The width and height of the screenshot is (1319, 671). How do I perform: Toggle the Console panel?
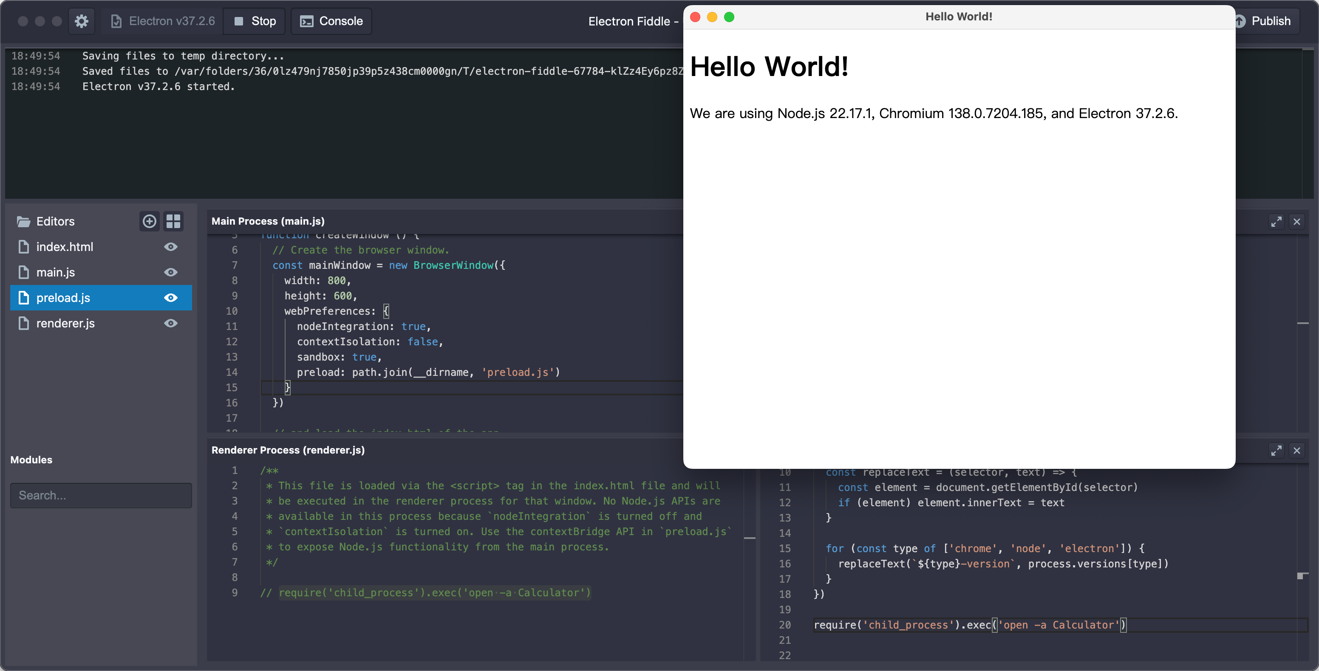331,21
